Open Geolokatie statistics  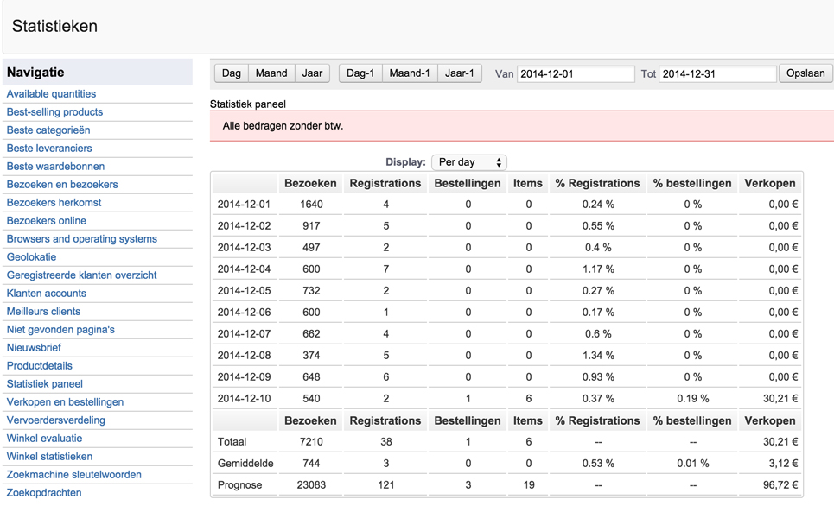tap(31, 257)
